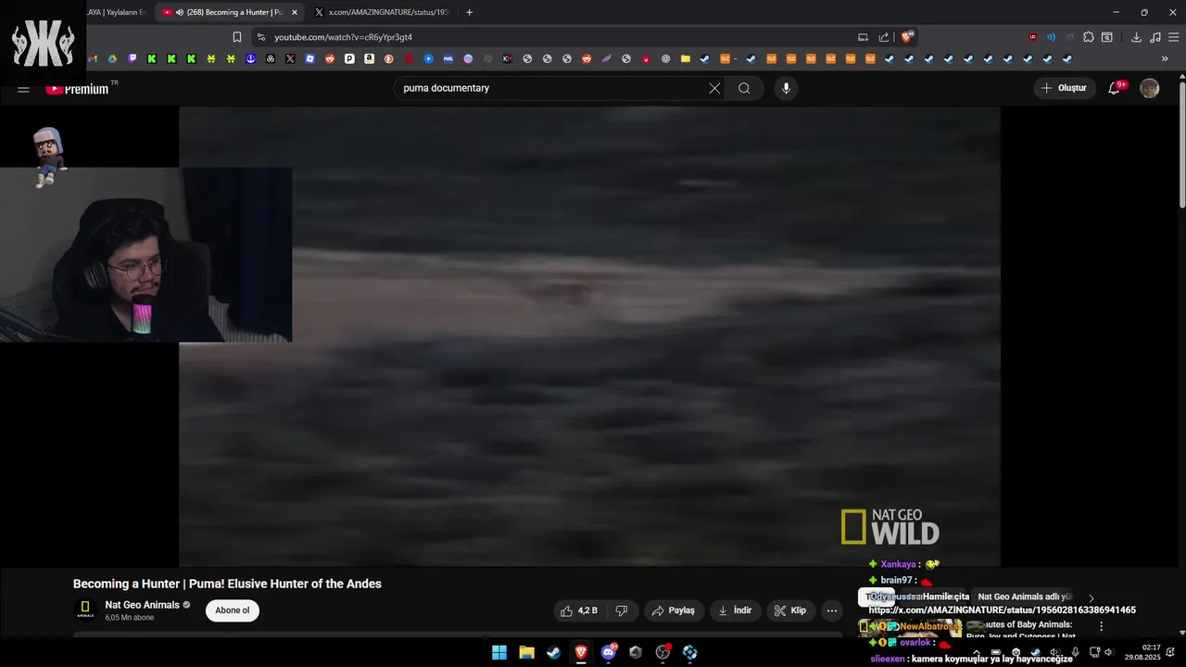Open the Brave main menu
The height and width of the screenshot is (667, 1186).
click(1173, 37)
